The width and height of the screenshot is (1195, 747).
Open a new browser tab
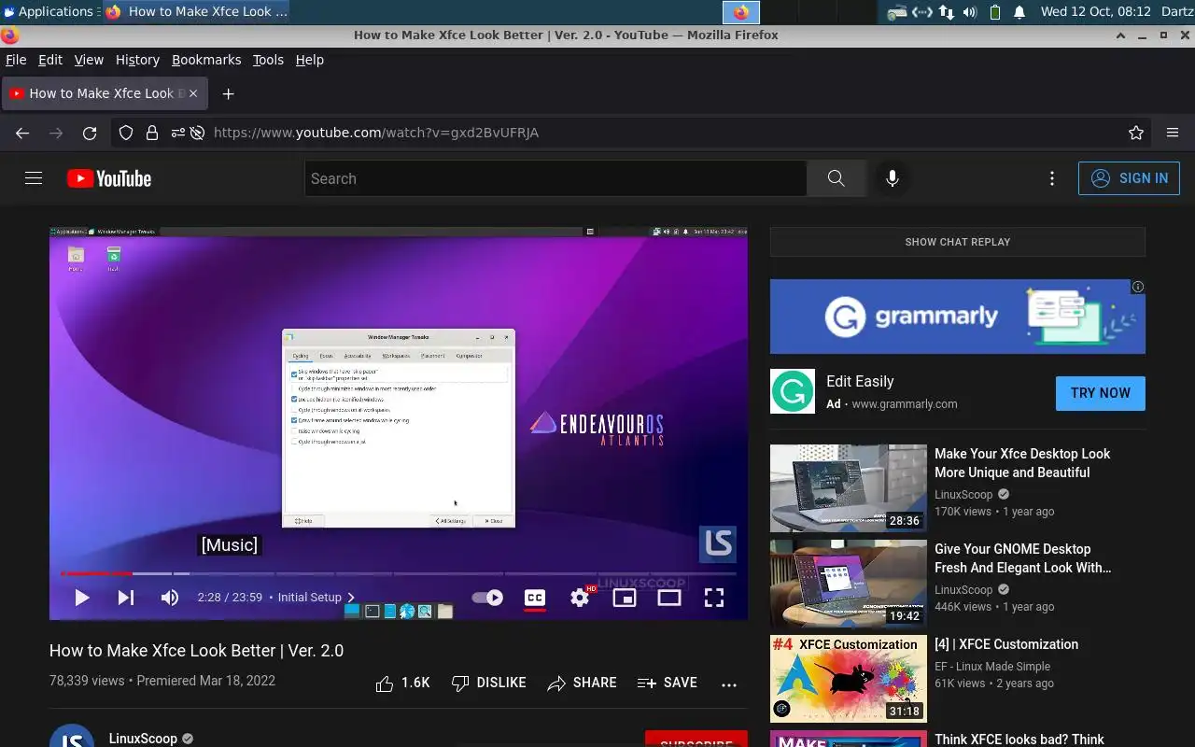(228, 93)
